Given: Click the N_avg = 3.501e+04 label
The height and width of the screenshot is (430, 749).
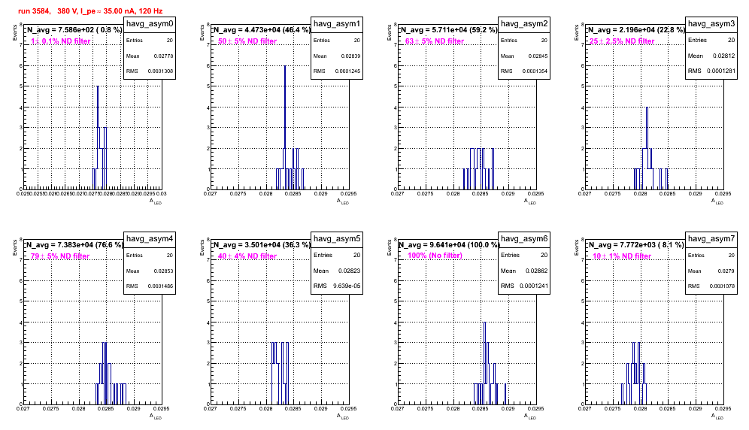Looking at the screenshot, I should (262, 244).
